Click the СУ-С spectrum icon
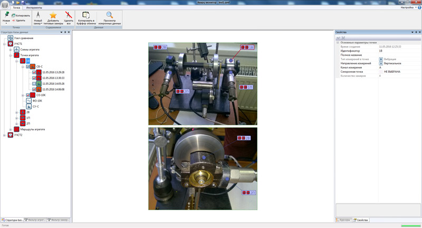 click(29, 106)
